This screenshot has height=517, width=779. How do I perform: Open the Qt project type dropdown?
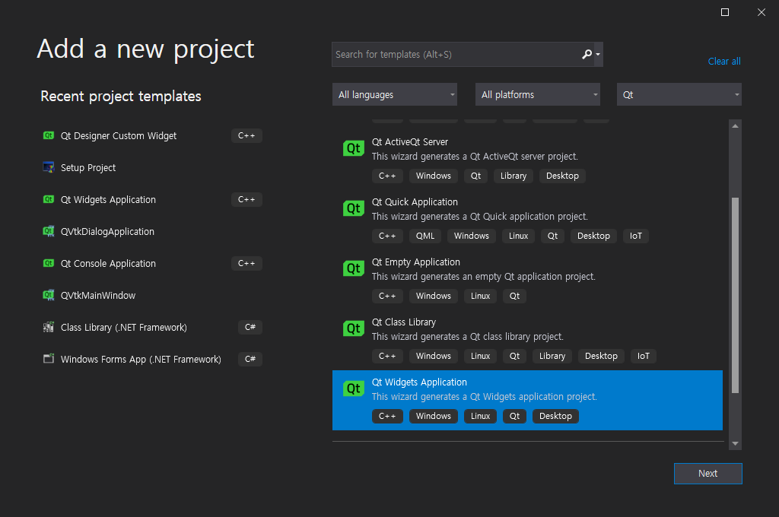pos(679,94)
